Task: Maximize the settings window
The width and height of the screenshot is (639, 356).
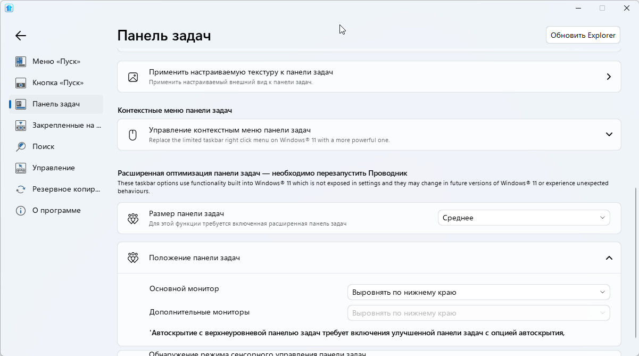Action: point(602,8)
